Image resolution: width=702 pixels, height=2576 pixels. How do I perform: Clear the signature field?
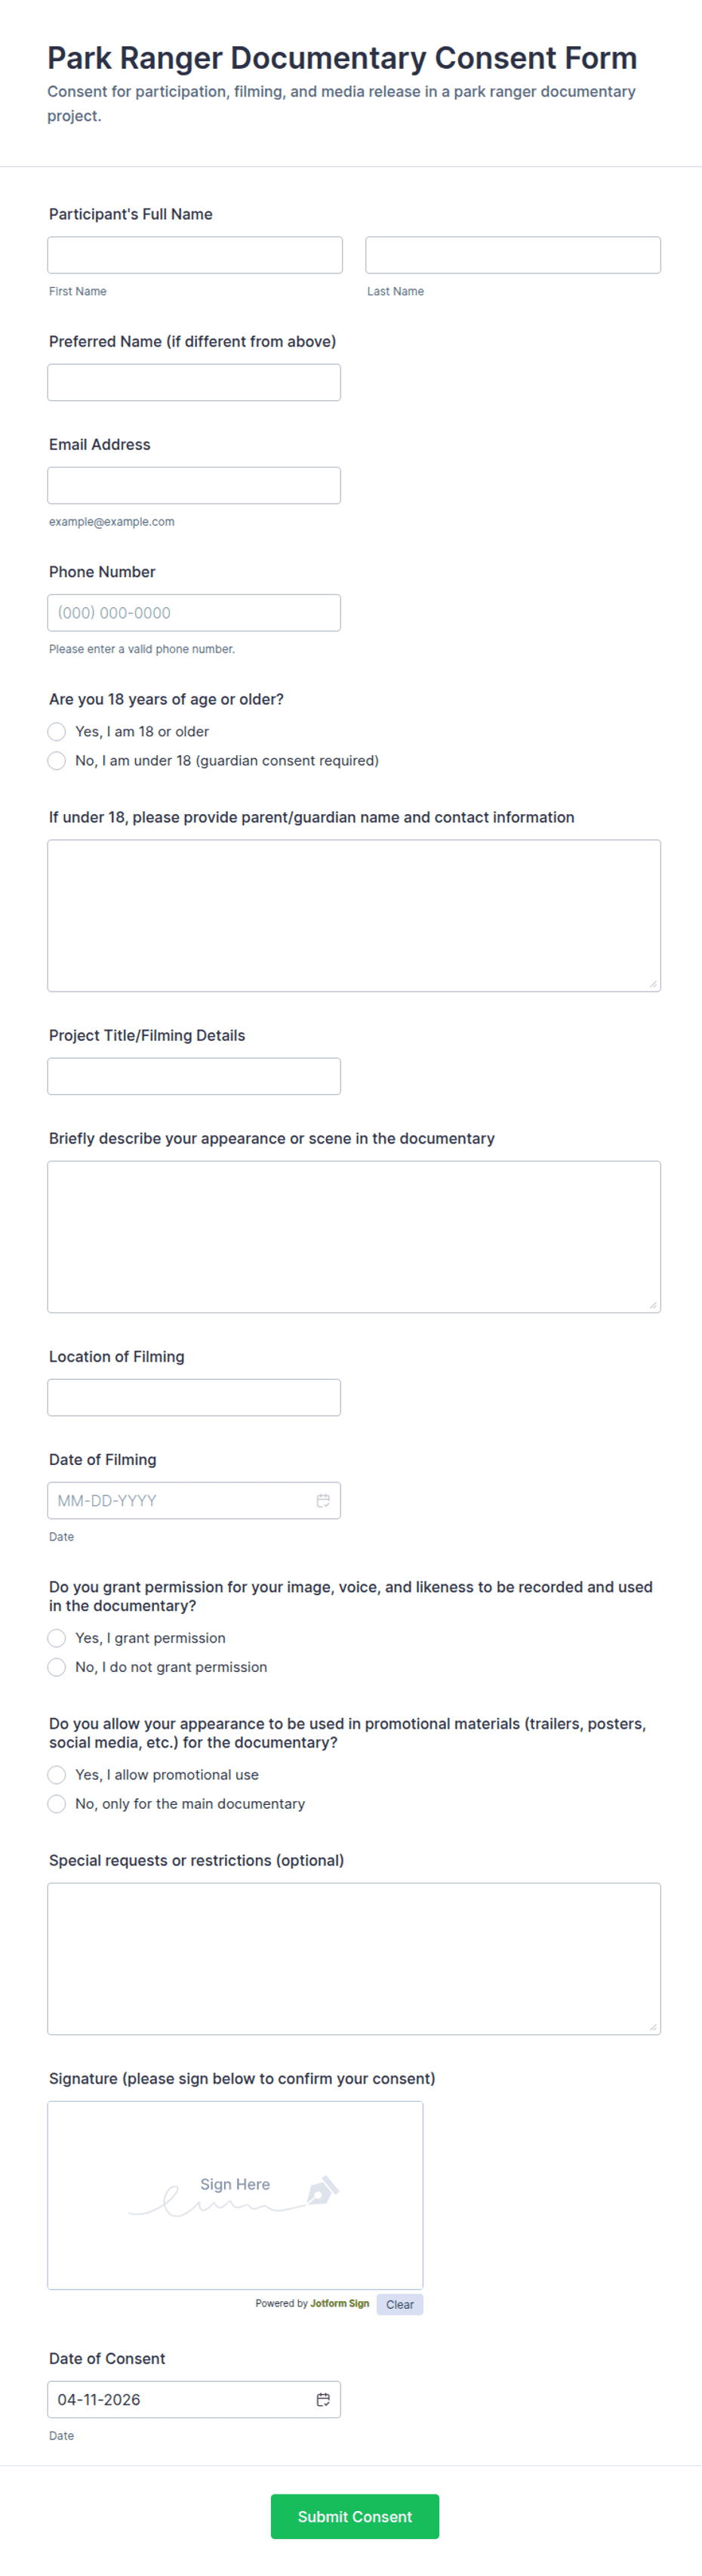[x=399, y=2304]
